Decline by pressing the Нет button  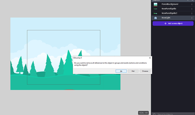pyautogui.click(x=133, y=71)
